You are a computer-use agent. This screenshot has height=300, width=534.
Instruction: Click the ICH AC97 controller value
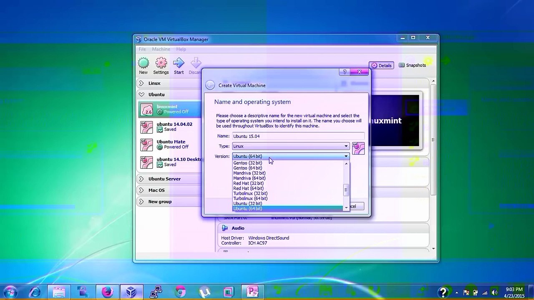[257, 243]
